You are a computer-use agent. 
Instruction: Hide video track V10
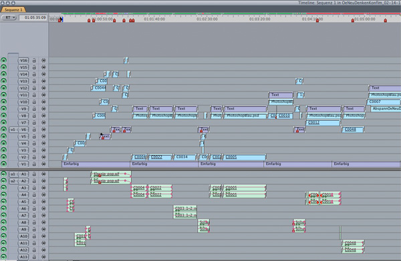click(3, 102)
